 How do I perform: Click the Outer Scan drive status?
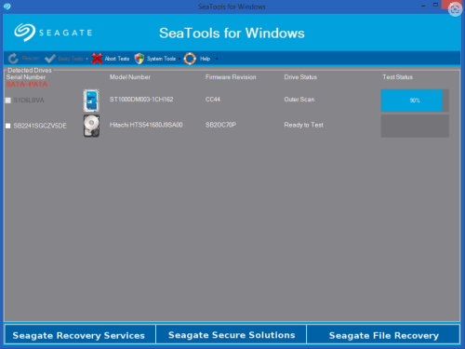(299, 100)
